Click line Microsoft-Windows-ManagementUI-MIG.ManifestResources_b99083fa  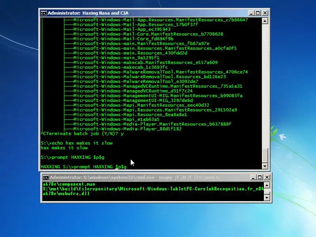(x=158, y=96)
